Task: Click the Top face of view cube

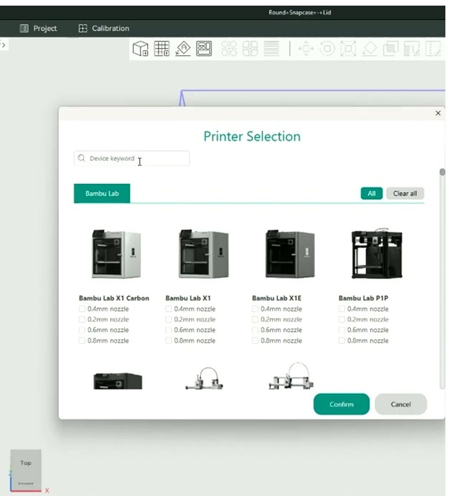Action: point(26,463)
